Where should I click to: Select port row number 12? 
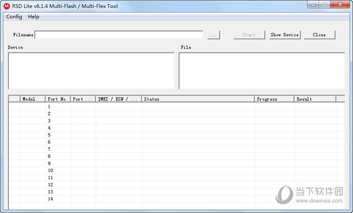coord(176,185)
